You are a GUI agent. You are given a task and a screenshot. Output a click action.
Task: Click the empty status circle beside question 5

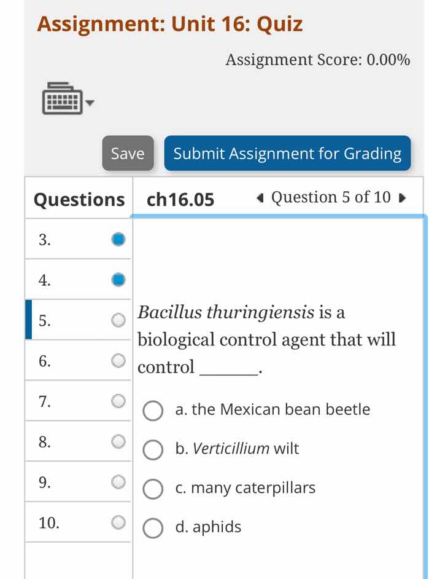(x=118, y=319)
